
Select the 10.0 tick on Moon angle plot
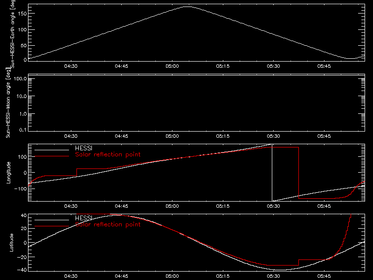[x=21, y=97]
